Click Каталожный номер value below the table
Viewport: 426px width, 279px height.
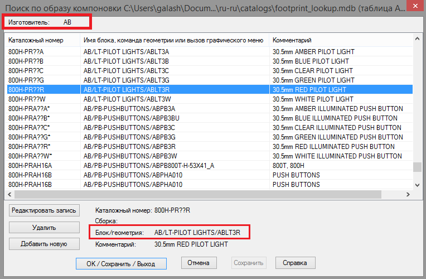(x=172, y=210)
